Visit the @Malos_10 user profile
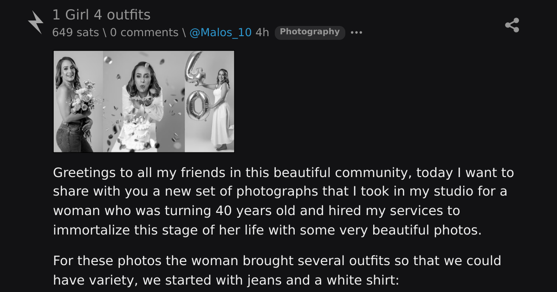This screenshot has height=292, width=557. pos(220,32)
